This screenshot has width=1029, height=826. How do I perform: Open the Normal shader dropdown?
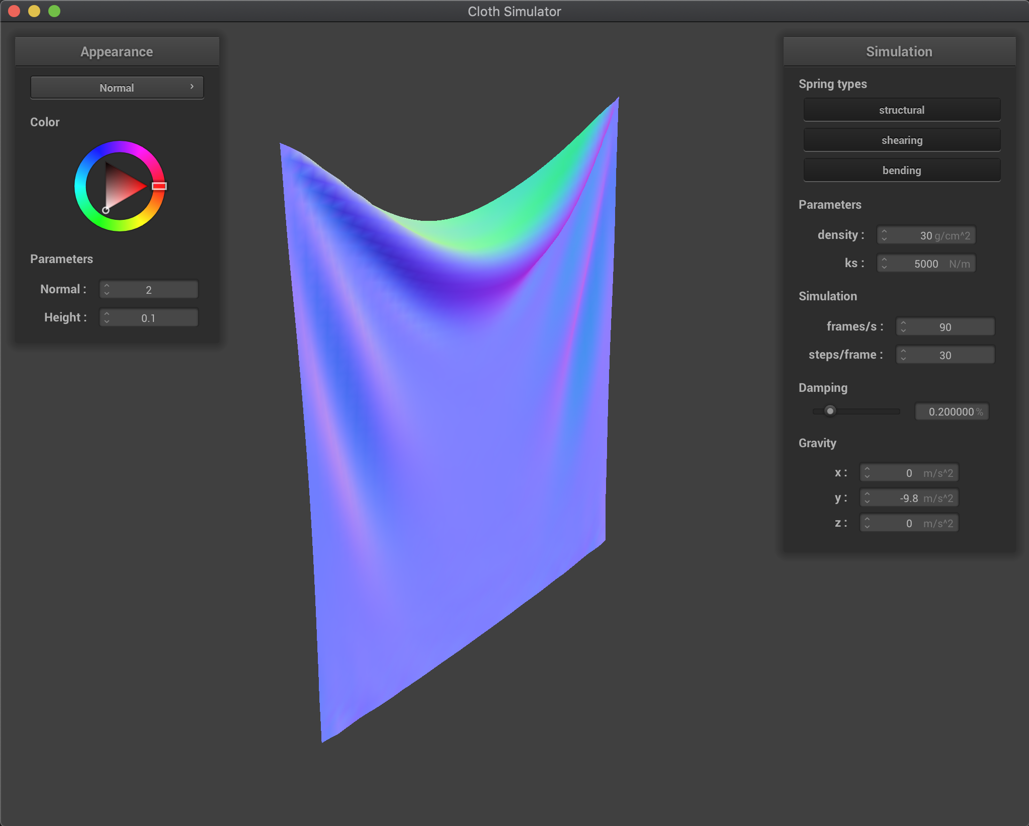(117, 88)
